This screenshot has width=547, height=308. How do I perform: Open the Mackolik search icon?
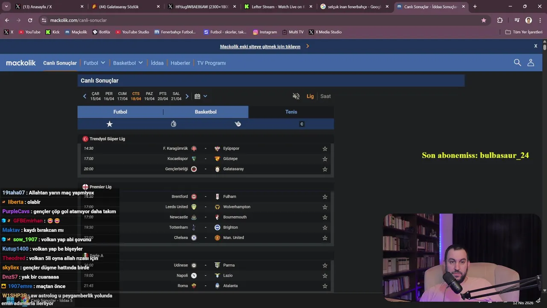pyautogui.click(x=518, y=62)
